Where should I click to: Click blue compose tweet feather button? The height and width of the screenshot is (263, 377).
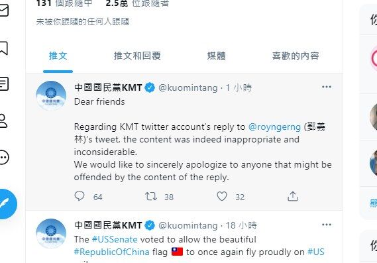7,204
